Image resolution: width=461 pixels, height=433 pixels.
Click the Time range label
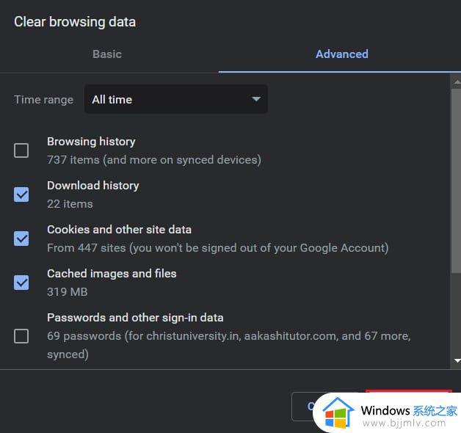43,100
